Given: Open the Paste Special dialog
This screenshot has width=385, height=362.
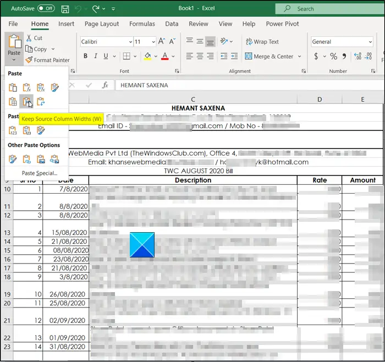Looking at the screenshot, I should (40, 173).
